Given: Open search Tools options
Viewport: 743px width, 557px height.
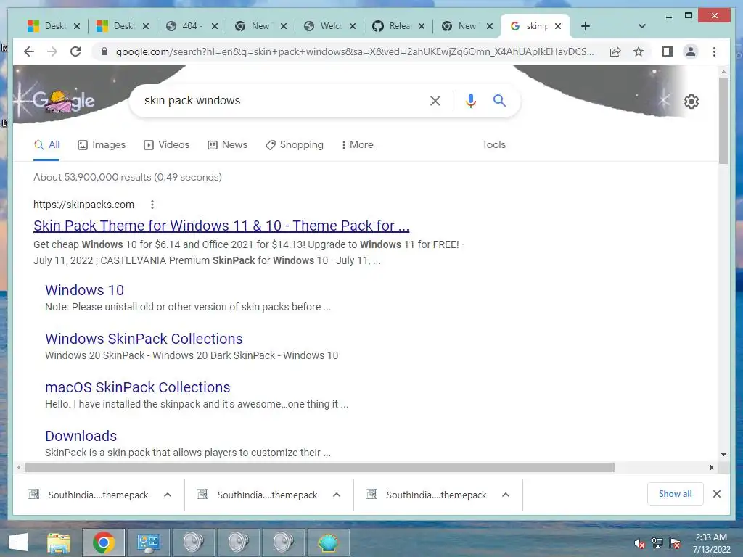Looking at the screenshot, I should [x=493, y=144].
